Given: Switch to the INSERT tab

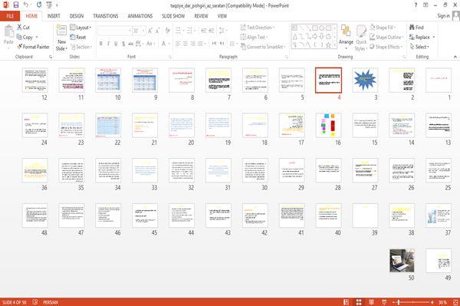Looking at the screenshot, I should [54, 16].
